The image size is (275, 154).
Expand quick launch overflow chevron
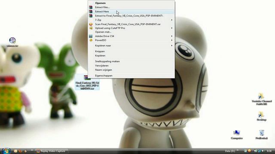32,150
